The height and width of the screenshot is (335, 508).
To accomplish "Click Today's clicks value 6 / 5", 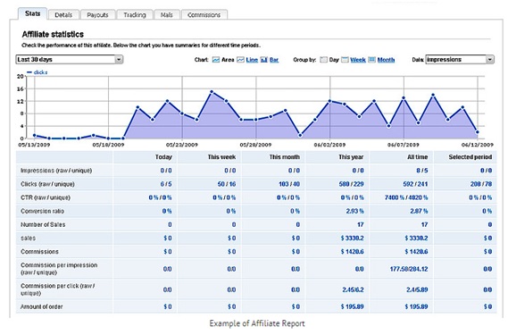I will [x=166, y=184].
